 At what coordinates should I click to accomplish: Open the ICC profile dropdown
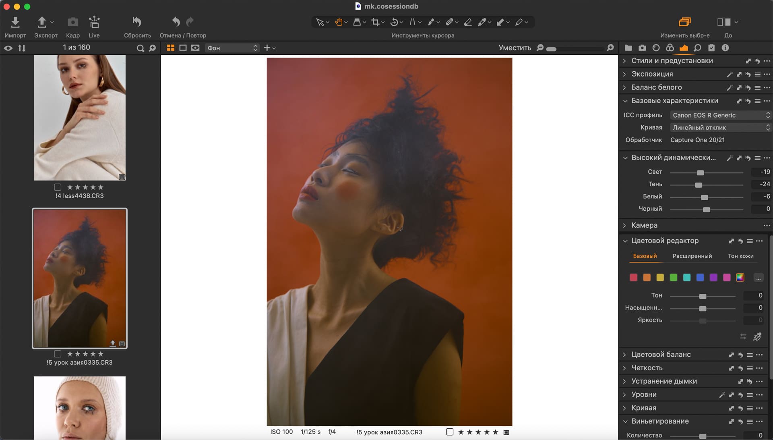[x=720, y=115]
